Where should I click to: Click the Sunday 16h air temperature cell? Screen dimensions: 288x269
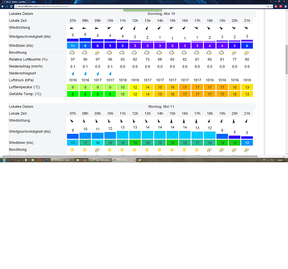click(184, 87)
